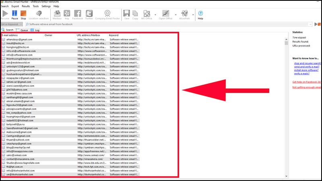Click the Pause toolbar icon

pyautogui.click(x=14, y=14)
